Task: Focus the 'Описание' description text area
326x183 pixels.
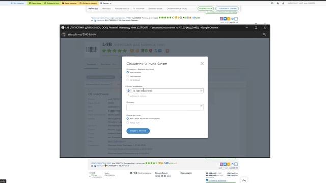Action: coord(165,107)
